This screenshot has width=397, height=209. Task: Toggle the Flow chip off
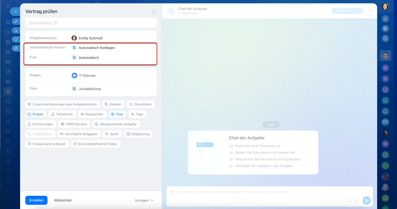point(117,114)
